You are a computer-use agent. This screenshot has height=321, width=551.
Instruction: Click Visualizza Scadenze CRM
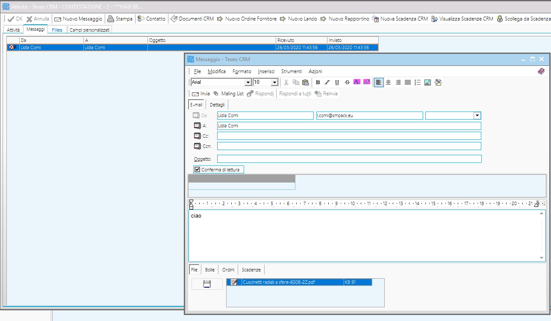point(462,19)
